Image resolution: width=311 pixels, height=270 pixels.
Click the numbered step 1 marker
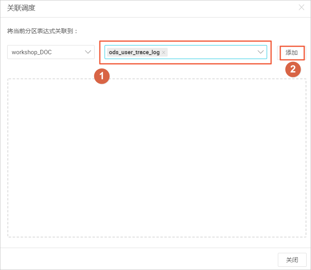click(x=102, y=76)
